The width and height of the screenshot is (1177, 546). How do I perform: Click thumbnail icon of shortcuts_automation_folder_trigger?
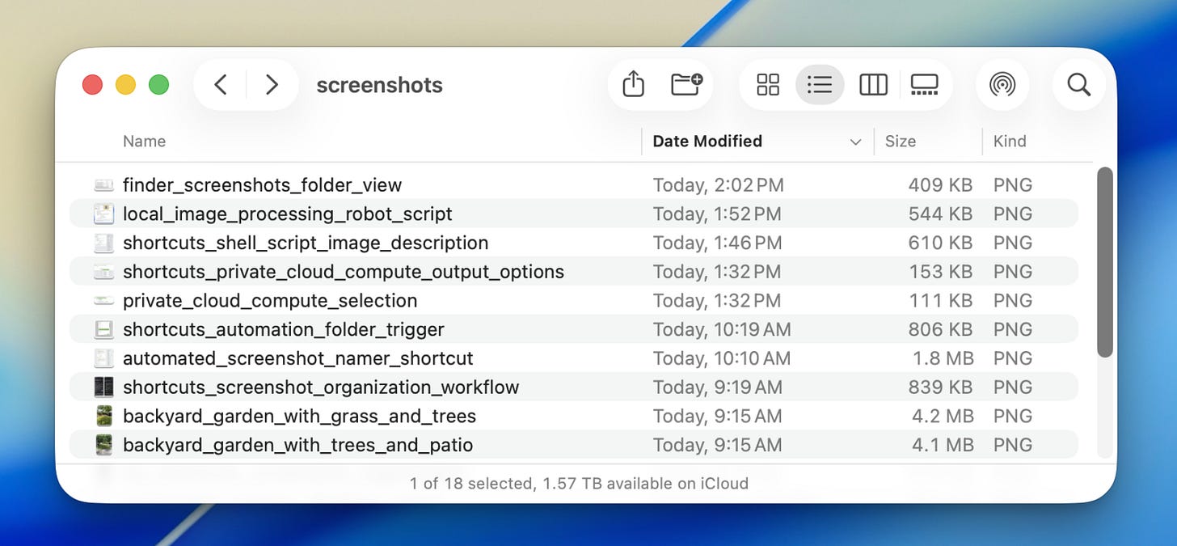(103, 329)
